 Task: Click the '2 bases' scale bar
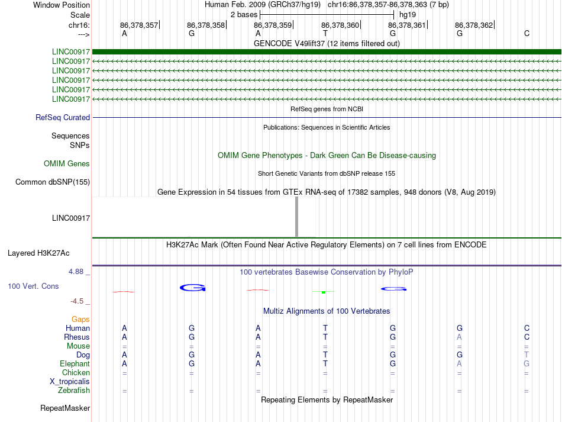pyautogui.click(x=327, y=15)
